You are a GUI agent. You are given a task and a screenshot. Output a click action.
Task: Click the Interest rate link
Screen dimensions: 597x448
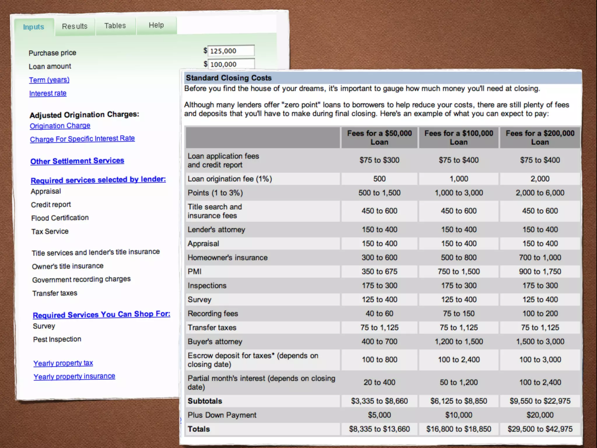coord(48,93)
